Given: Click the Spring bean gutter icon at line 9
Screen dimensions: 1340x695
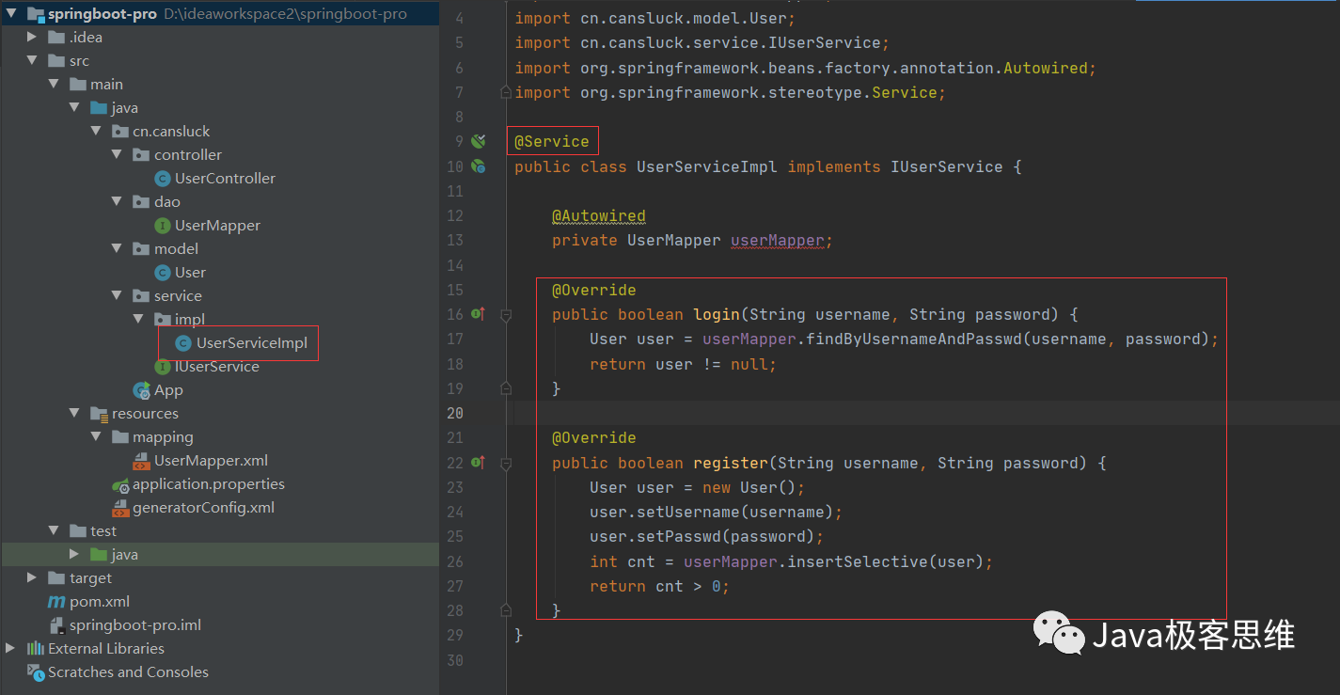Looking at the screenshot, I should click(479, 142).
